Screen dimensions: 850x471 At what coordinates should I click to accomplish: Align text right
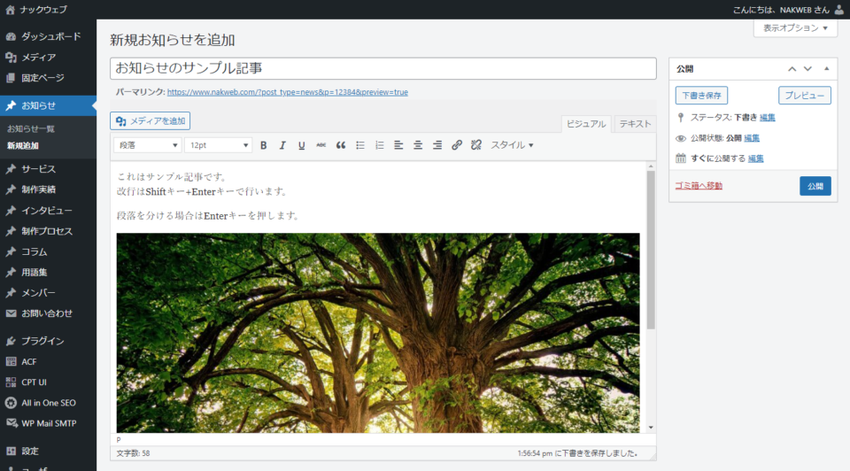click(x=437, y=145)
